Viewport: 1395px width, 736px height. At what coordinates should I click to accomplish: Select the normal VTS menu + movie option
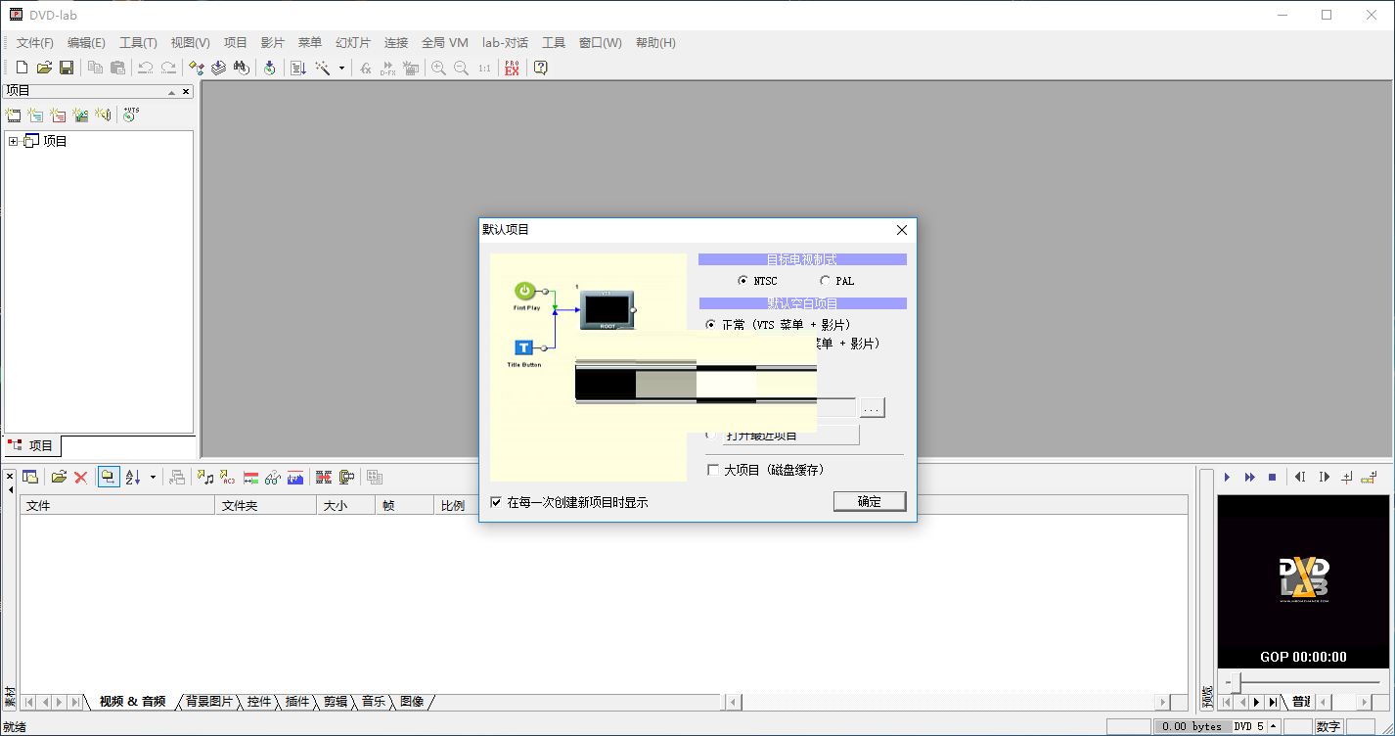[x=710, y=324]
